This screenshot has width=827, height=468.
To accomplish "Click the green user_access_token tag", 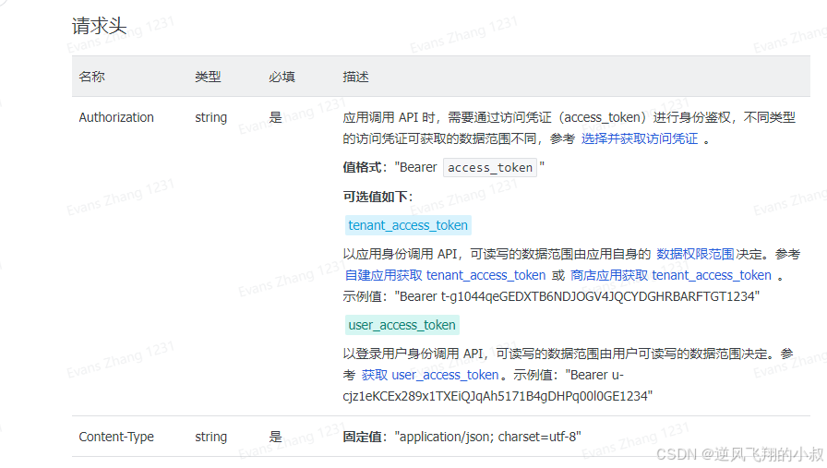I will point(402,325).
